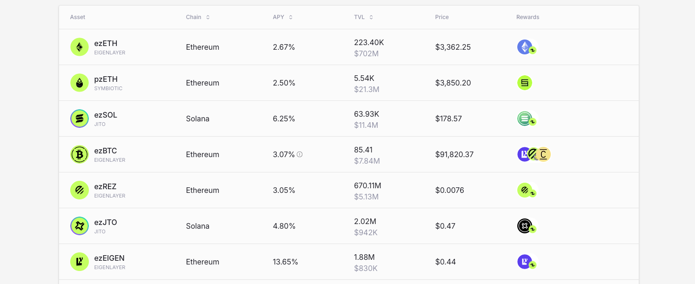Click the ezEIGEN asset icon
Image resolution: width=695 pixels, height=284 pixels.
pos(80,262)
